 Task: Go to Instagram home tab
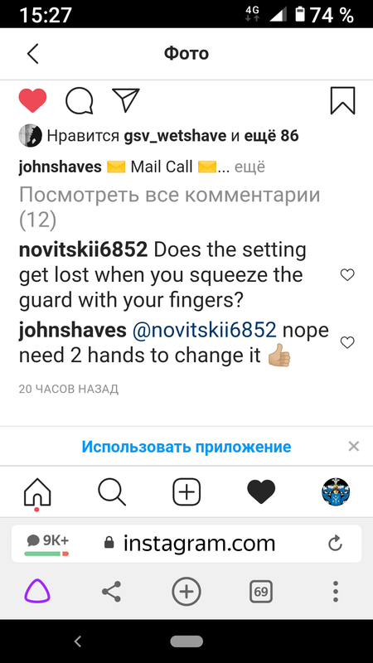(37, 492)
